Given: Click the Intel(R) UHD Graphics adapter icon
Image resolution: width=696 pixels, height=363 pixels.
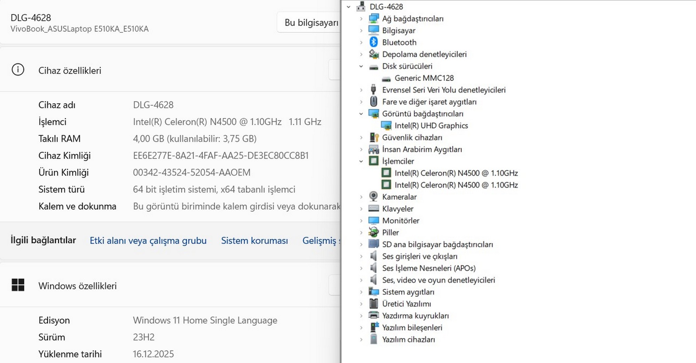Looking at the screenshot, I should [386, 126].
